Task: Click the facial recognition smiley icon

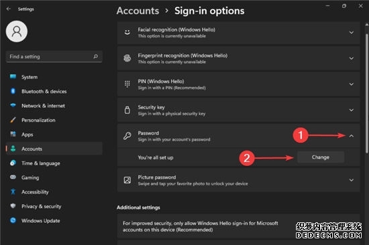Action: (127, 32)
